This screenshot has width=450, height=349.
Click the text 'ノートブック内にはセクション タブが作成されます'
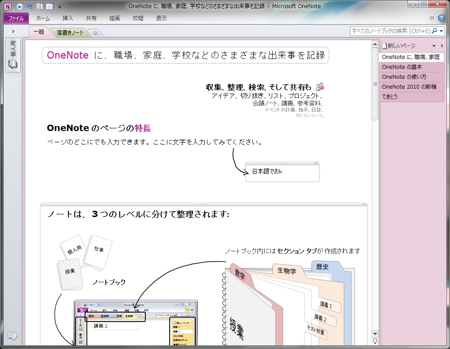pos(292,251)
